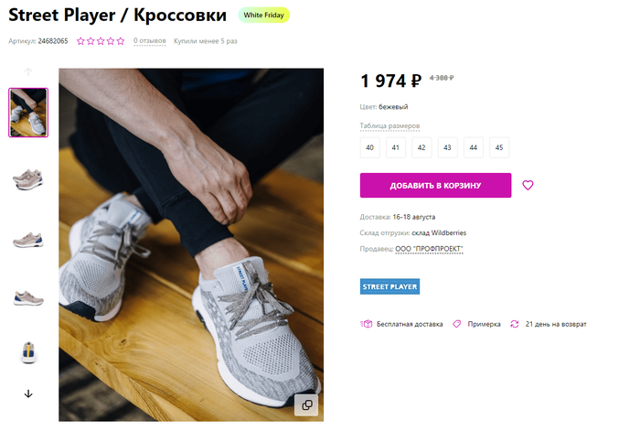The height and width of the screenshot is (431, 640).
Task: Open the 0 отзывов reviews link
Action: coord(149,41)
